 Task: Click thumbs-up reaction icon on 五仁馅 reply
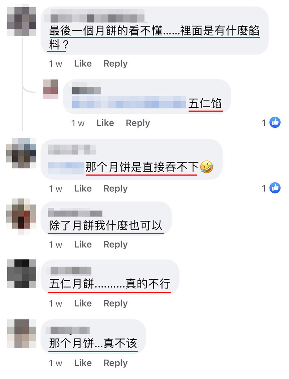(x=275, y=122)
